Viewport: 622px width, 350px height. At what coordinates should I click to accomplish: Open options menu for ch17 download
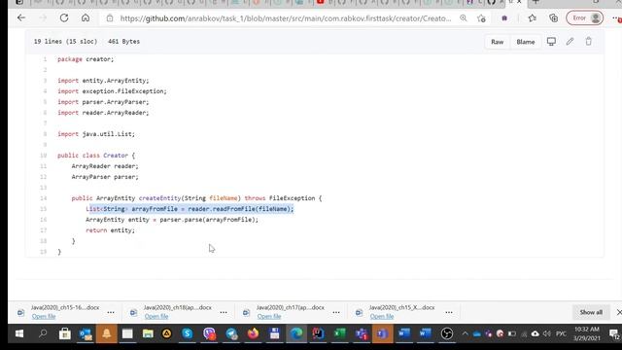point(336,312)
